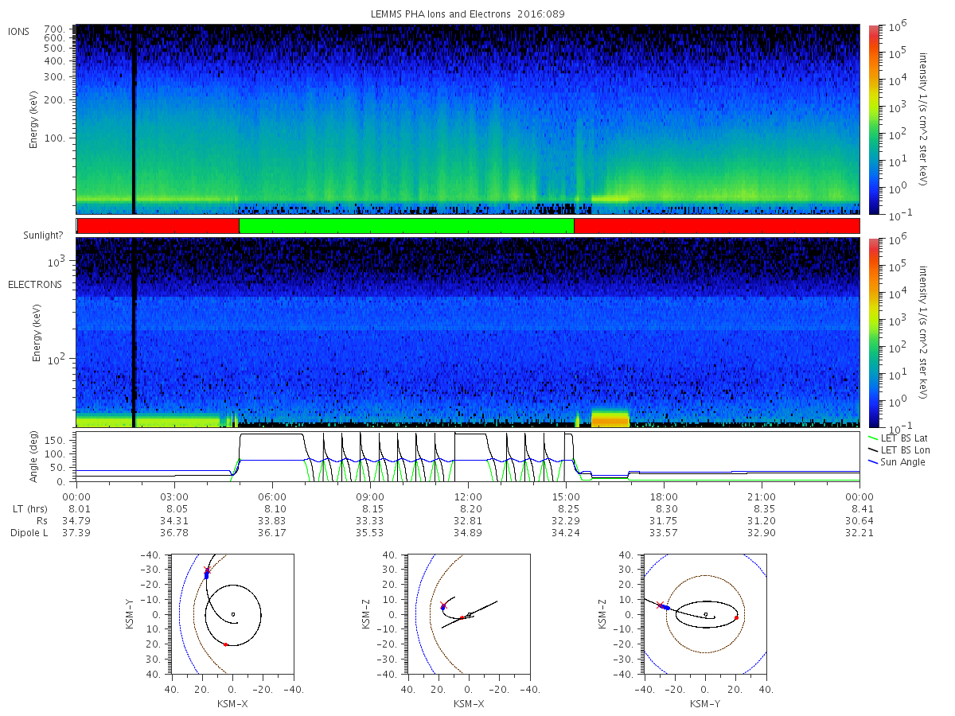Click the Sunlight bar's red segment after 15:00

[x=716, y=226]
